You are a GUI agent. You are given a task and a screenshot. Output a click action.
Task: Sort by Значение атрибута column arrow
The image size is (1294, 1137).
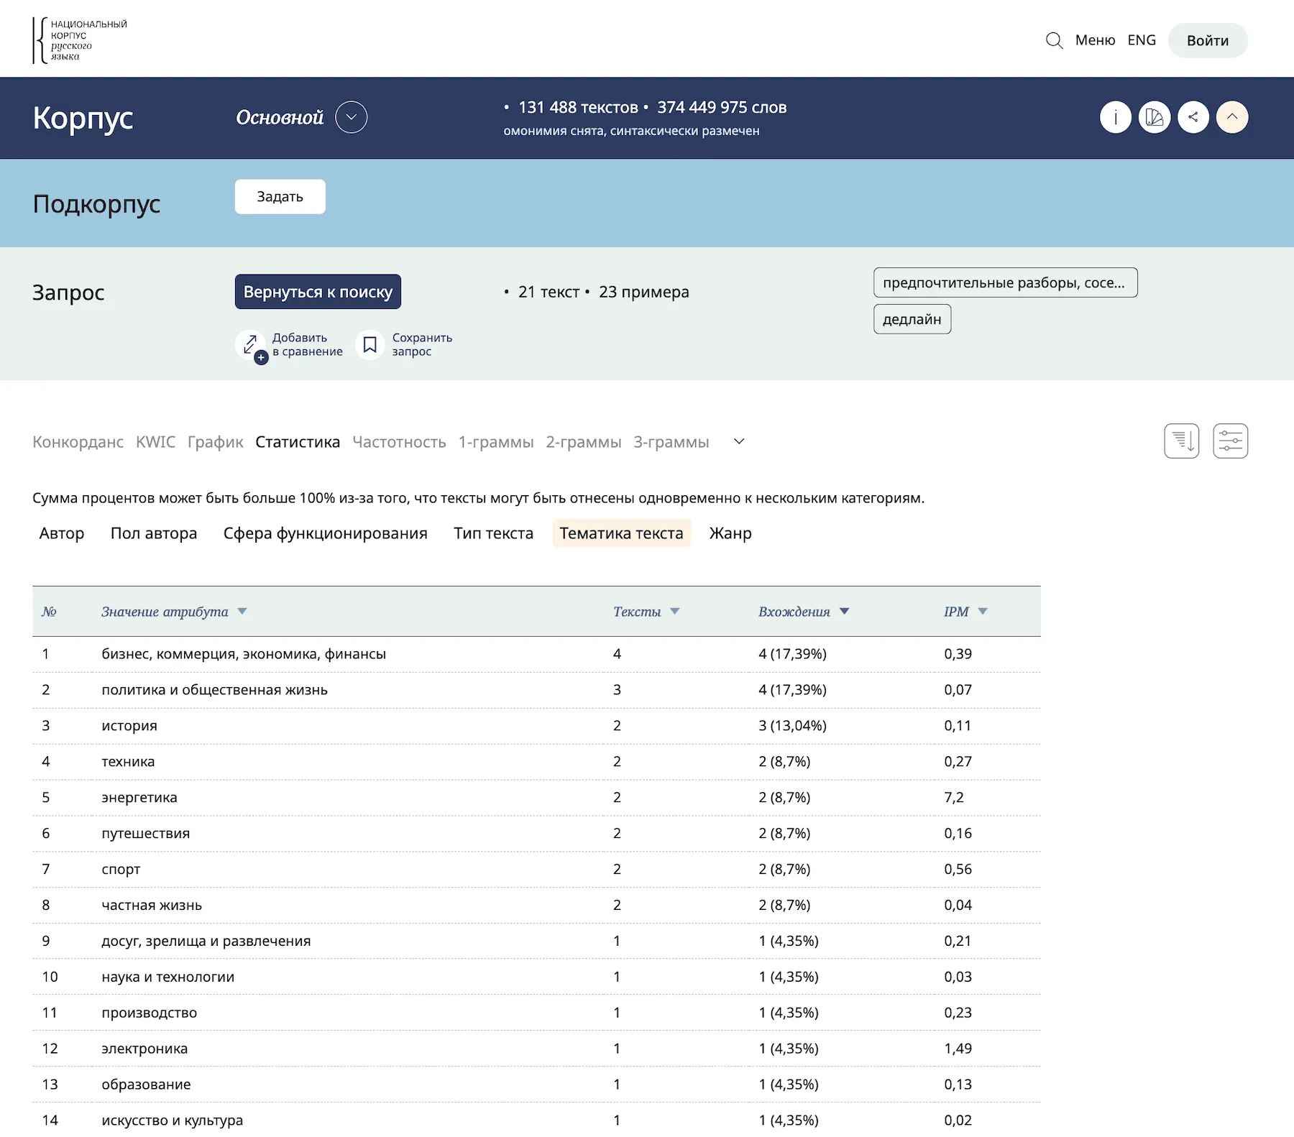tap(242, 612)
